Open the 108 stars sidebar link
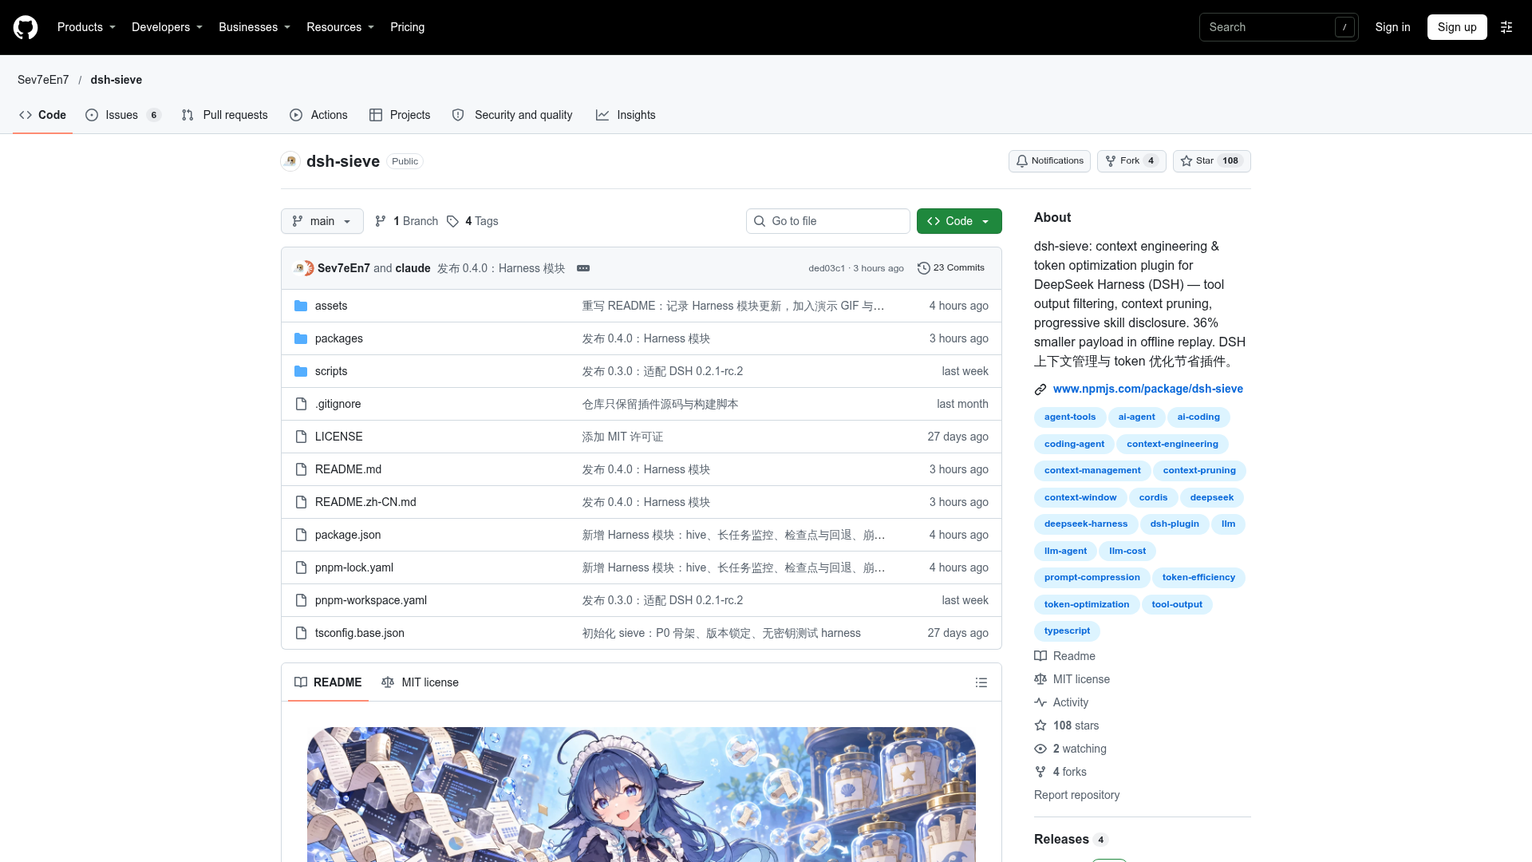This screenshot has width=1532, height=862. pyautogui.click(x=1067, y=726)
